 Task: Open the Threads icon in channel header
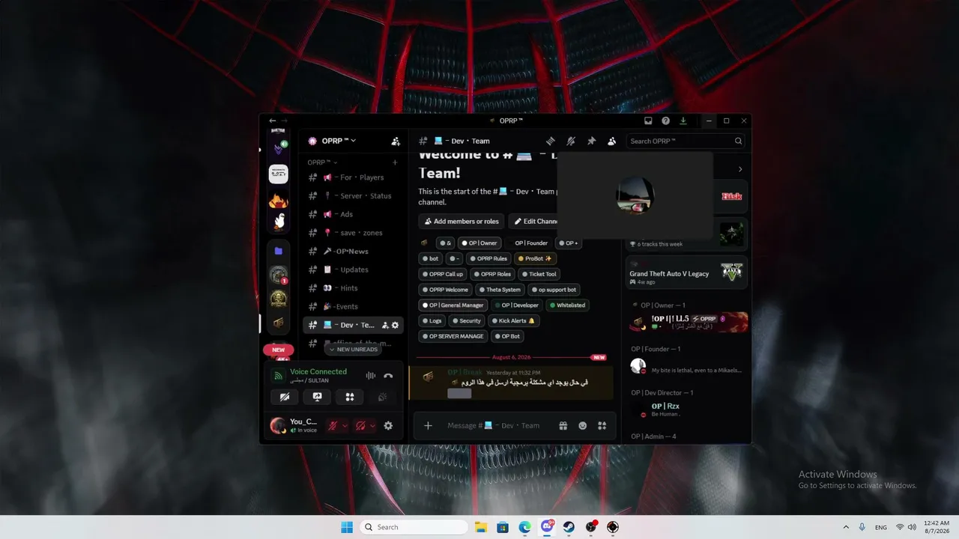pyautogui.click(x=550, y=141)
